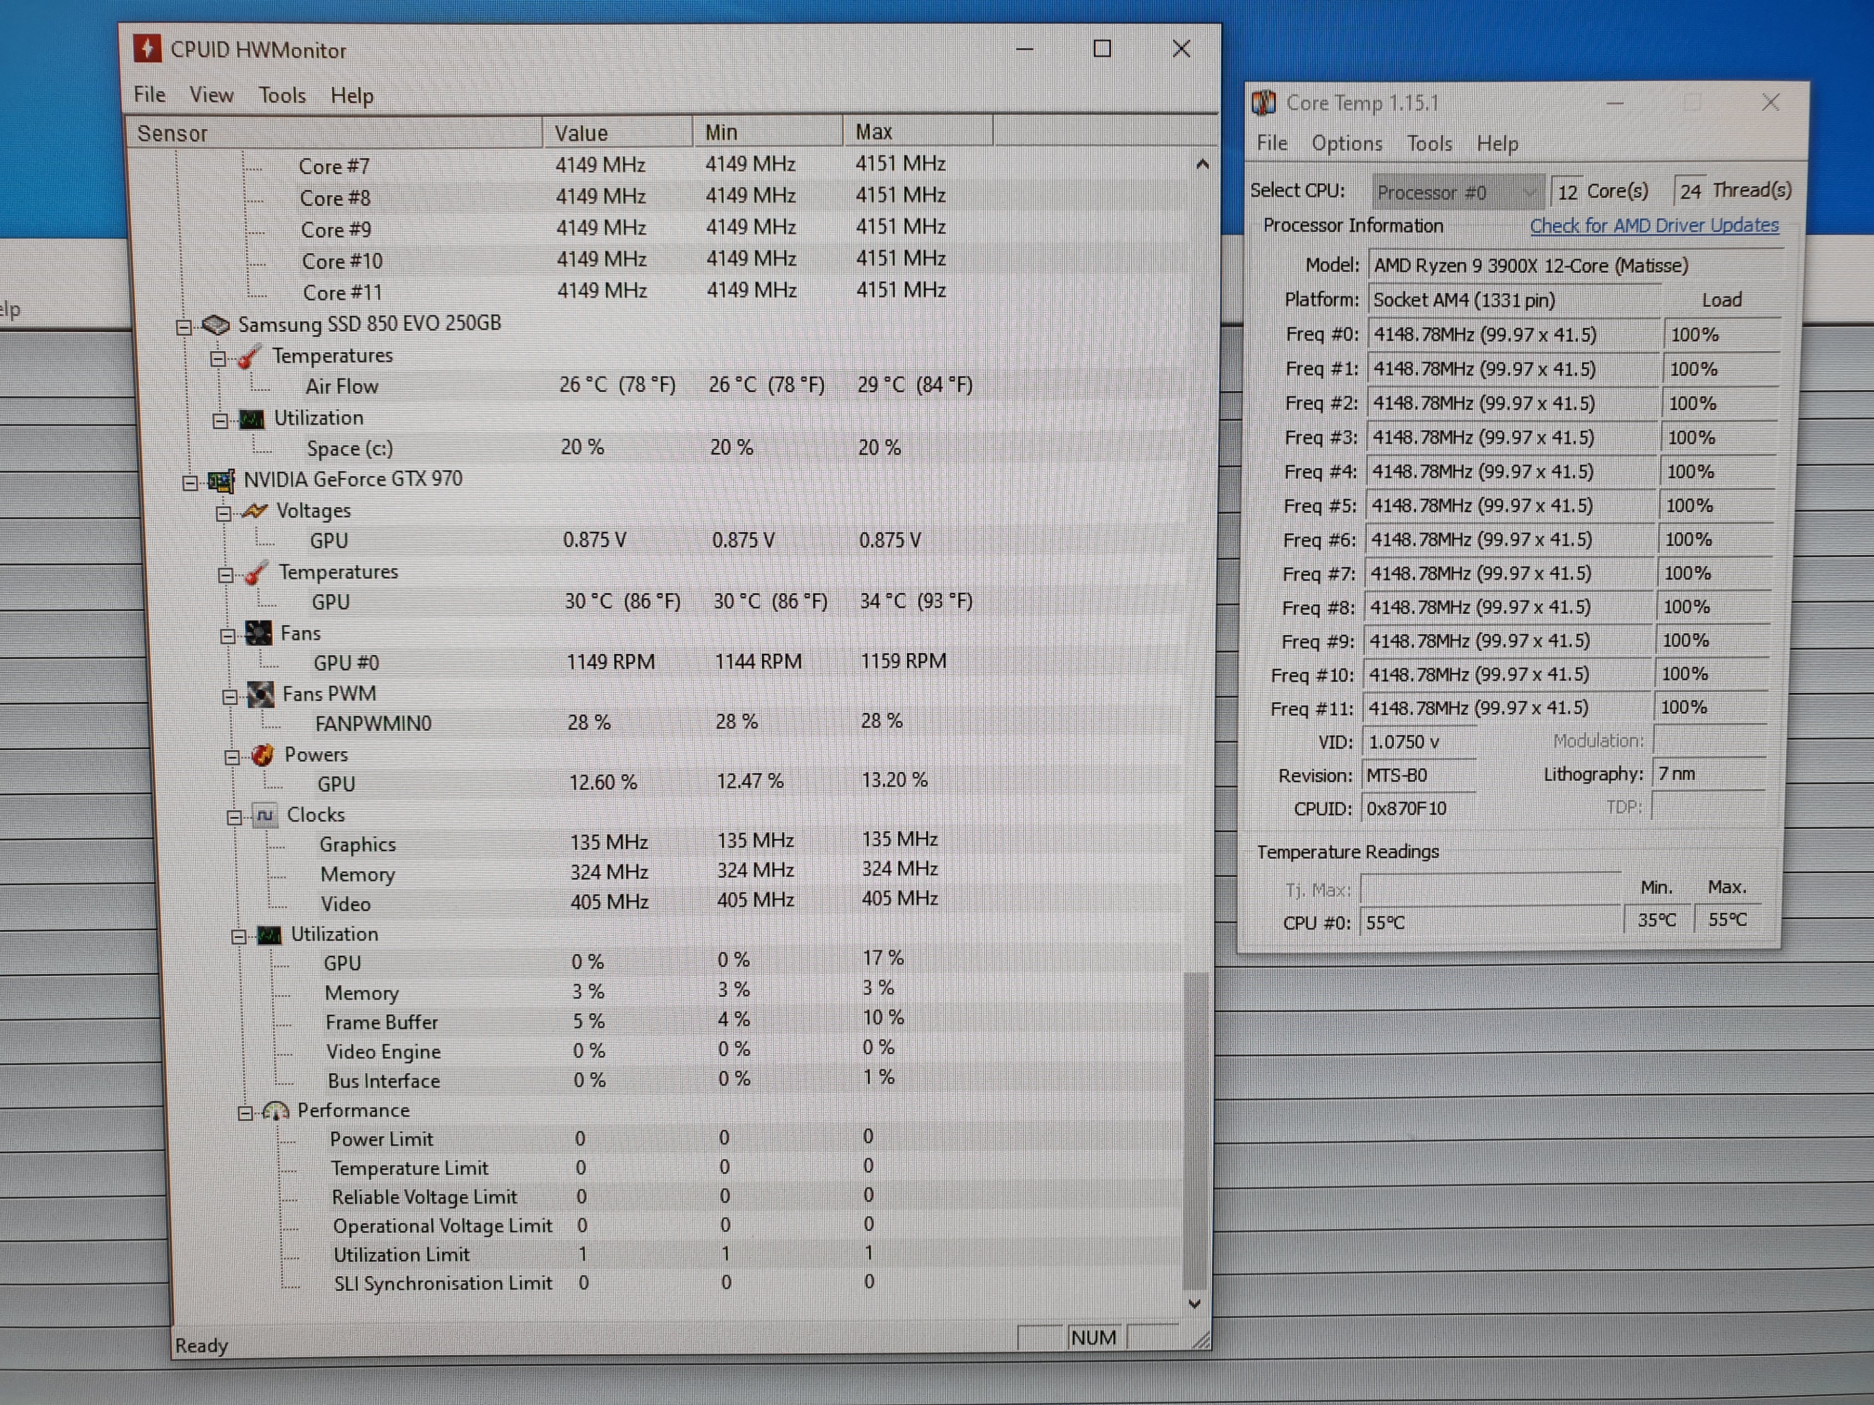Collapse the GPU Utilization node
The image size is (1874, 1405).
pos(239,937)
